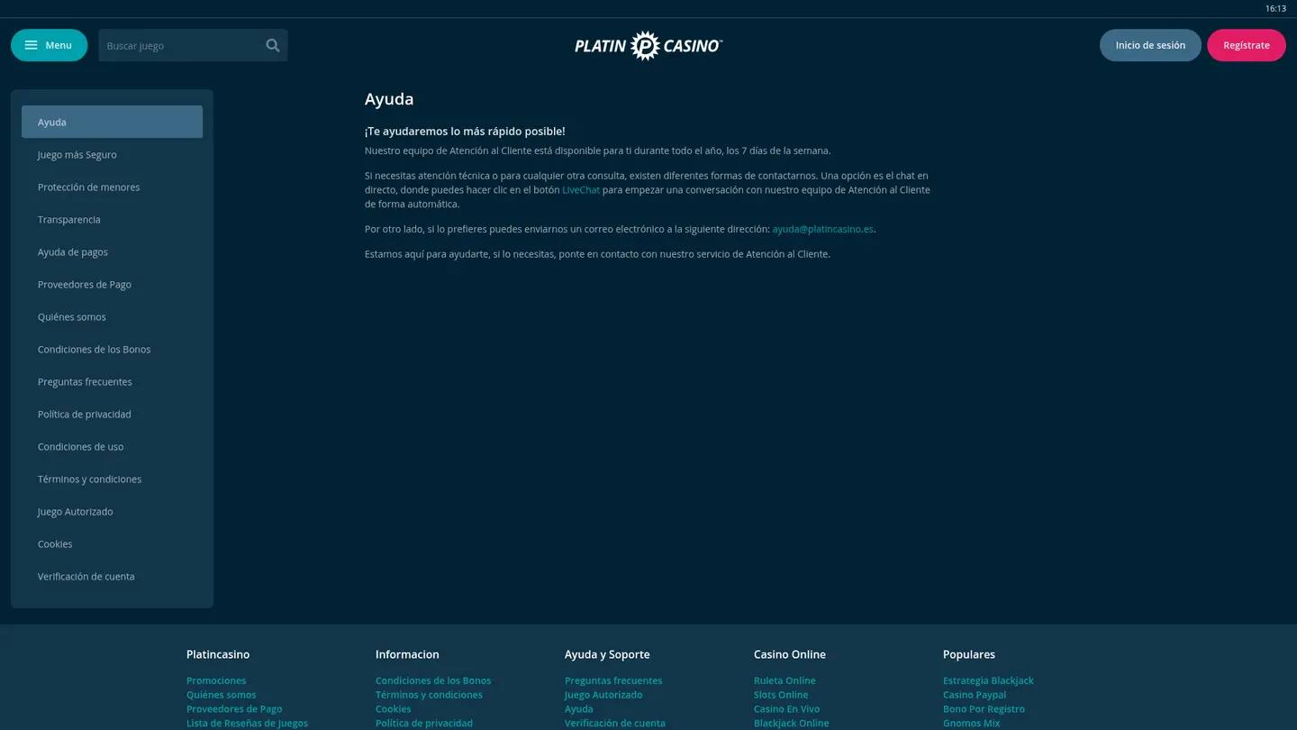This screenshot has height=730, width=1297.
Task: Click the Ayuda page heading
Action: 389,99
